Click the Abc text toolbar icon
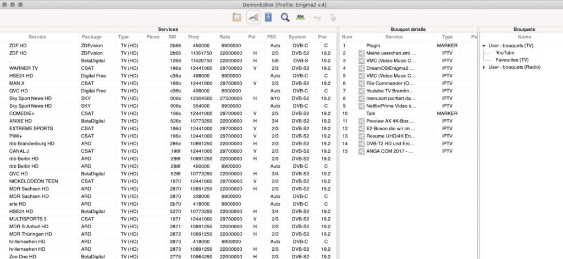The width and height of the screenshot is (563, 259). pos(301,17)
